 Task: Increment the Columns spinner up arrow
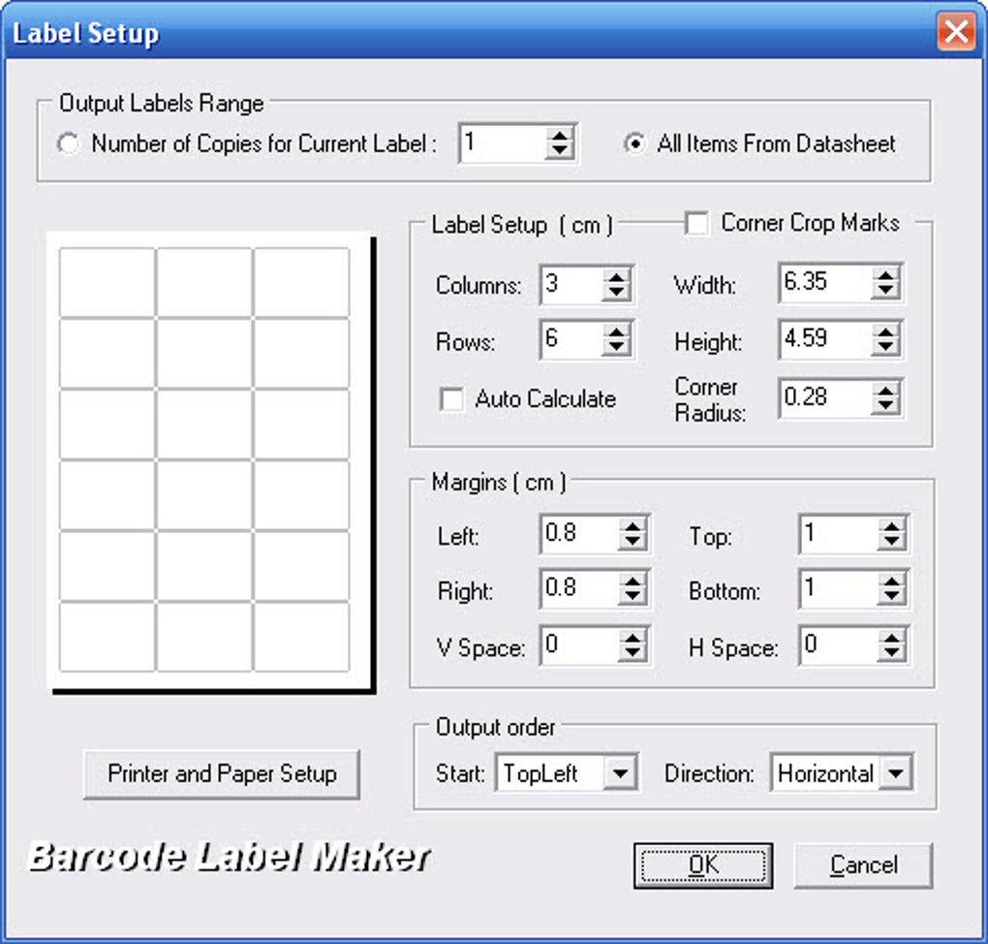[616, 277]
